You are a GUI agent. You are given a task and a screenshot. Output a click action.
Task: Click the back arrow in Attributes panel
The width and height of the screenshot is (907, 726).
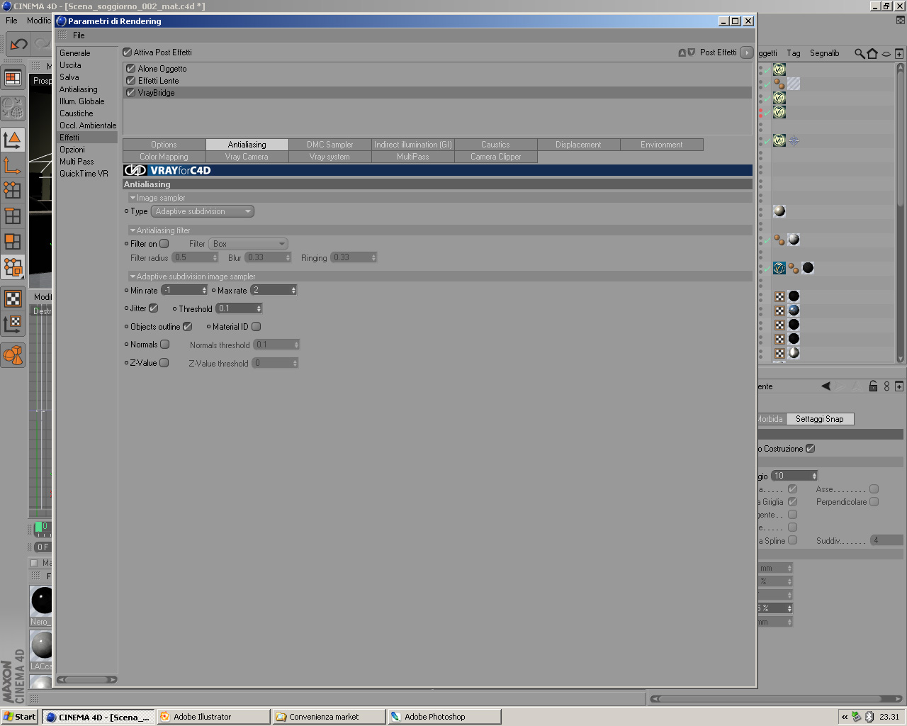pyautogui.click(x=826, y=386)
